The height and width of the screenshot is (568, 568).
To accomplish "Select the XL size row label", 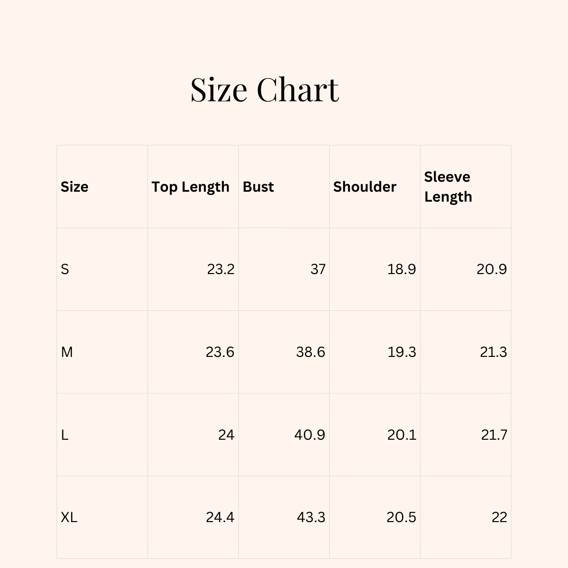I will point(69,517).
